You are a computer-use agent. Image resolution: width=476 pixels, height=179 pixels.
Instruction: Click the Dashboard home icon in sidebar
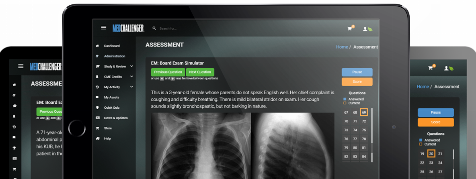click(x=97, y=46)
